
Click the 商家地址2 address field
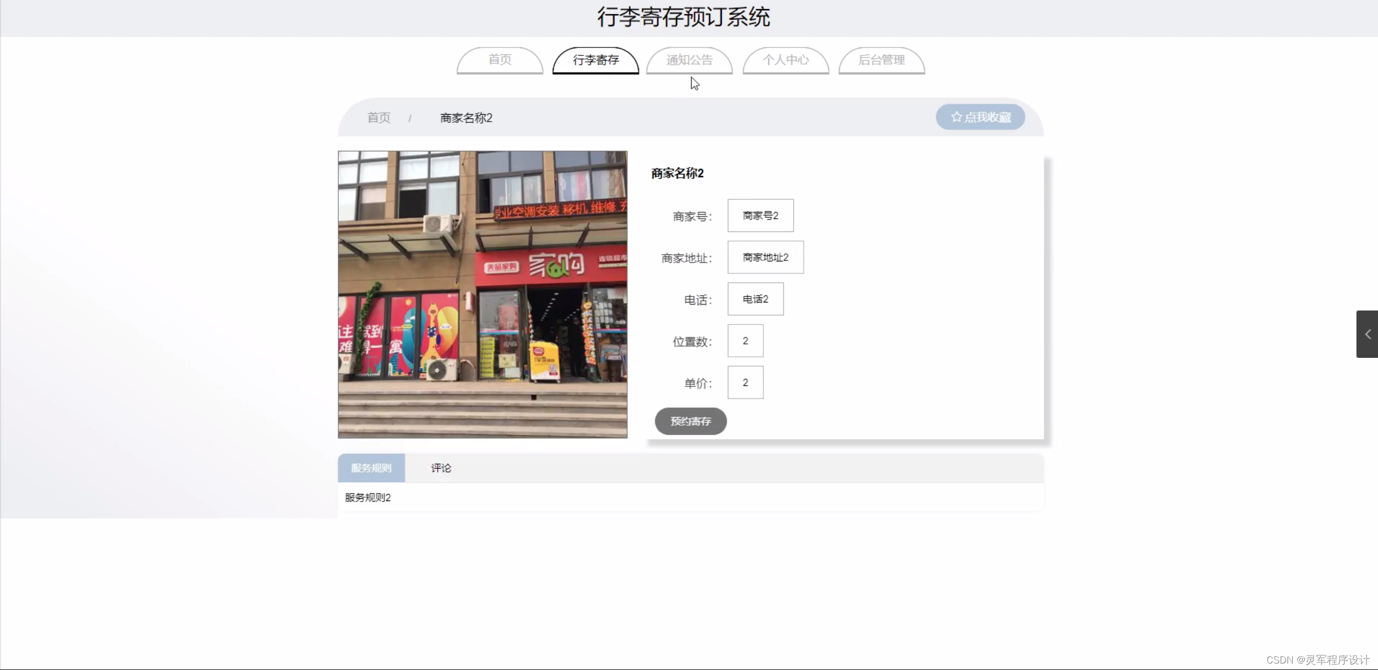764,257
